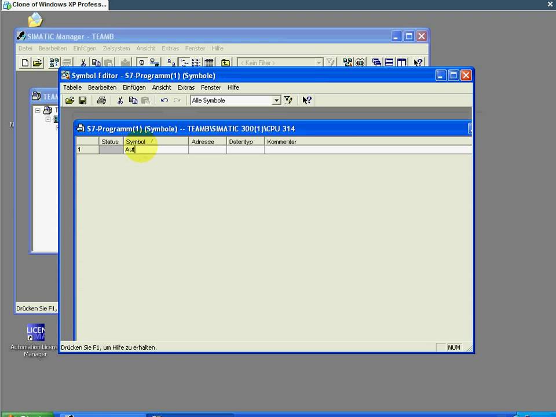The width and height of the screenshot is (556, 417).
Task: Save the symbol table with floppy icon
Action: coord(83,100)
